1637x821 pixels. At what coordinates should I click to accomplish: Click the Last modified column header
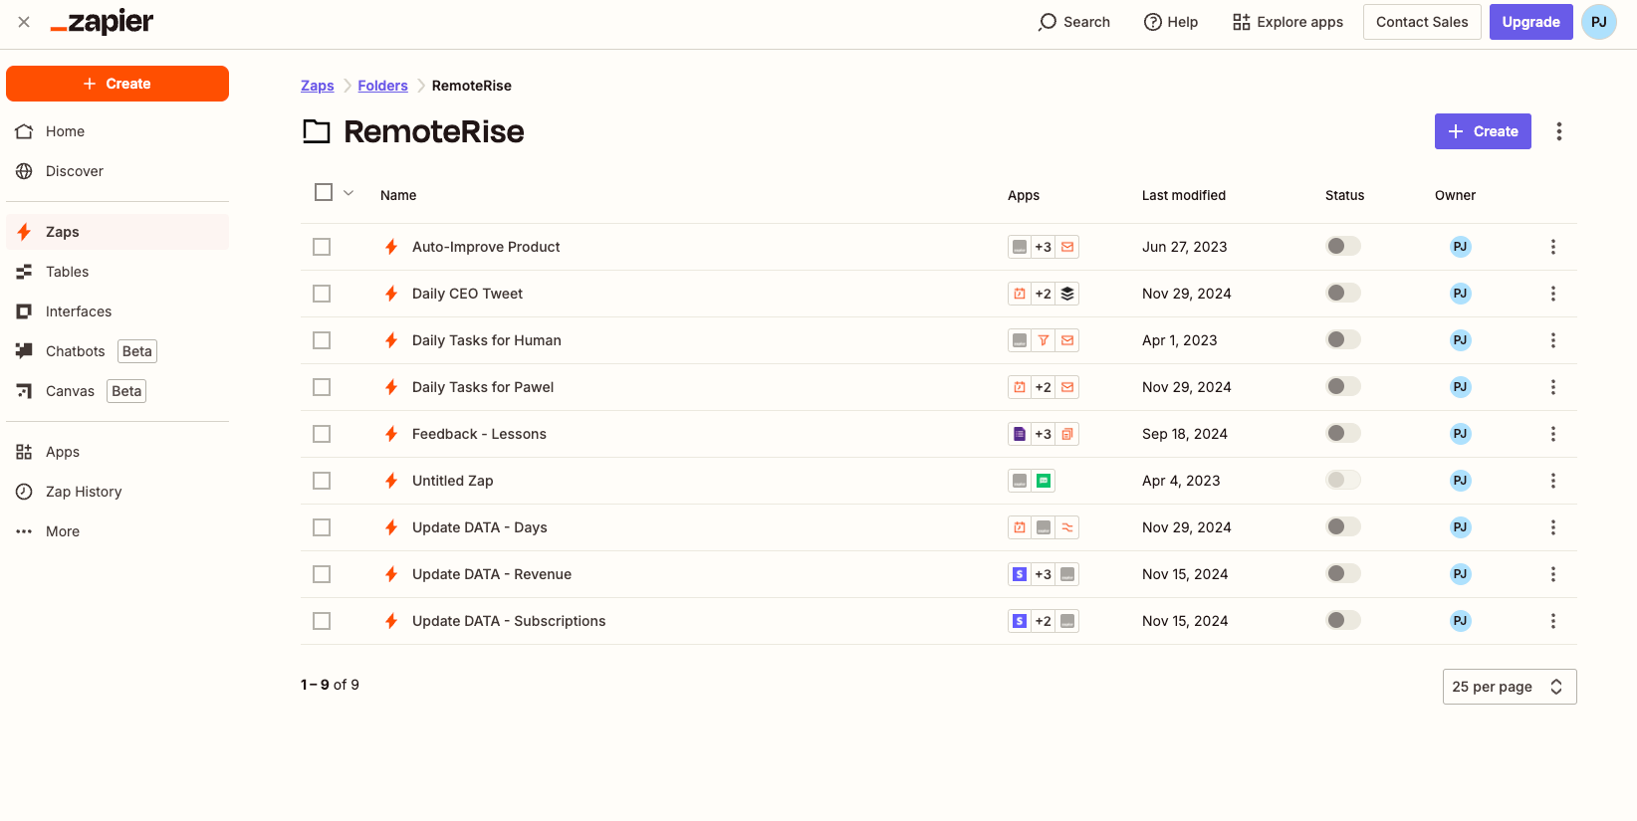1184,195
